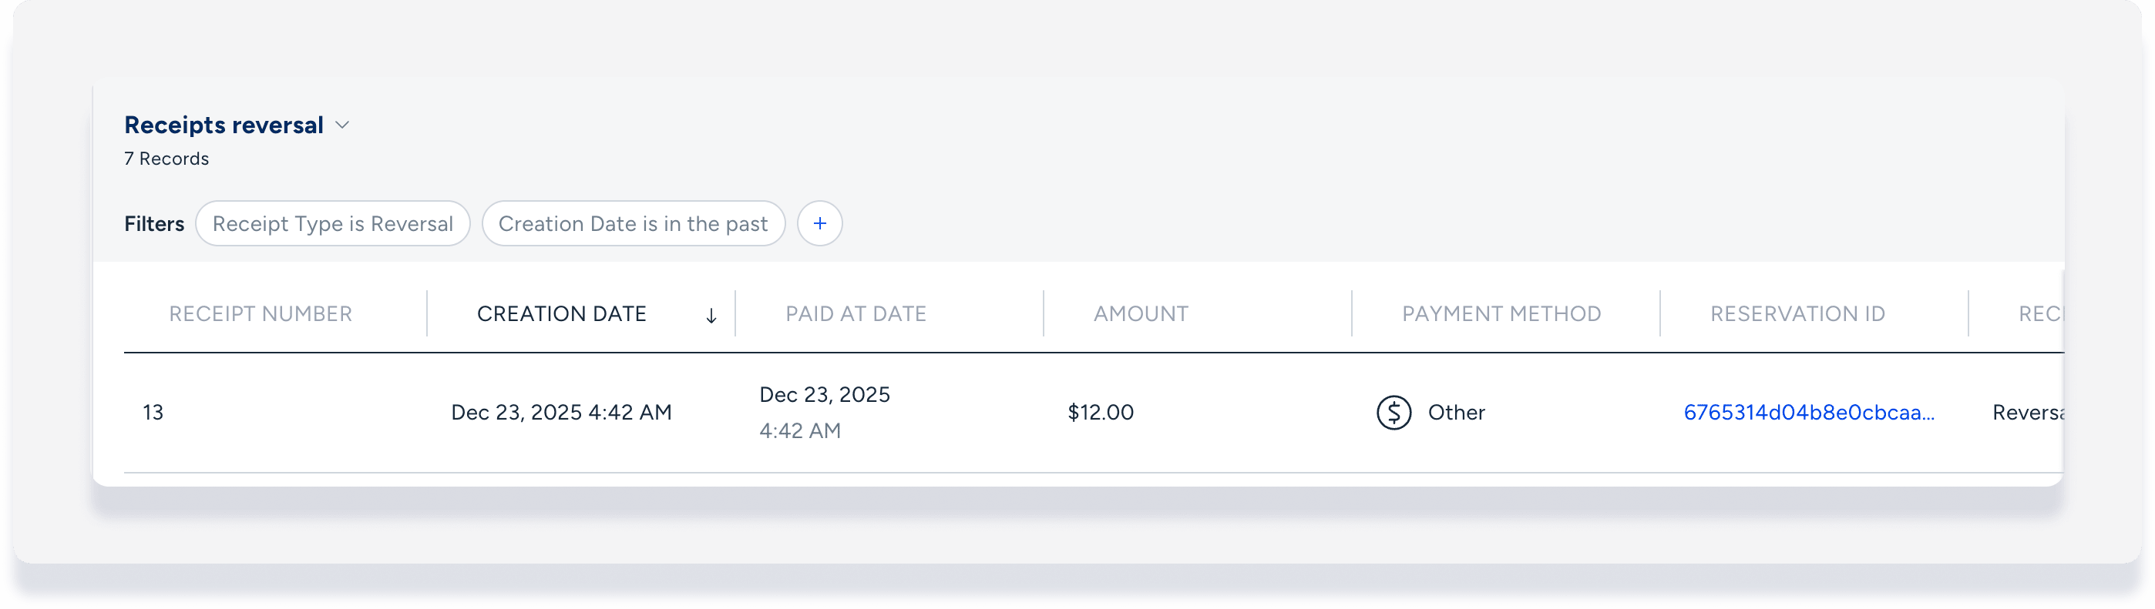This screenshot has width=2155, height=609.
Task: Click the Dec 23, 2025 4:42 AM creation date cell
Action: tap(560, 413)
